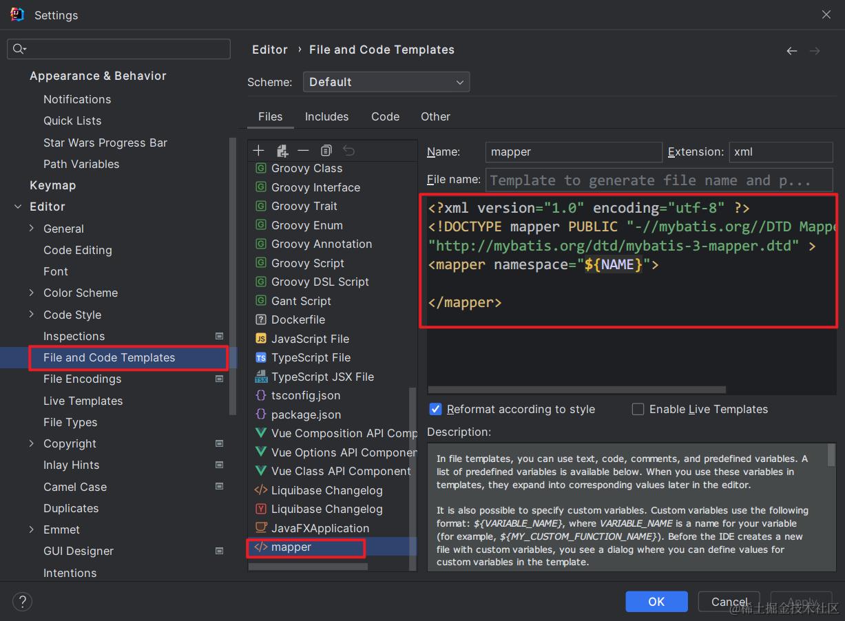Enable Live Templates checkbox
The height and width of the screenshot is (621, 845).
pyautogui.click(x=638, y=409)
